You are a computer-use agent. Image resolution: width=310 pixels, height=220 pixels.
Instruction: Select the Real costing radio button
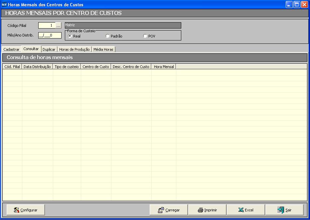70,36
